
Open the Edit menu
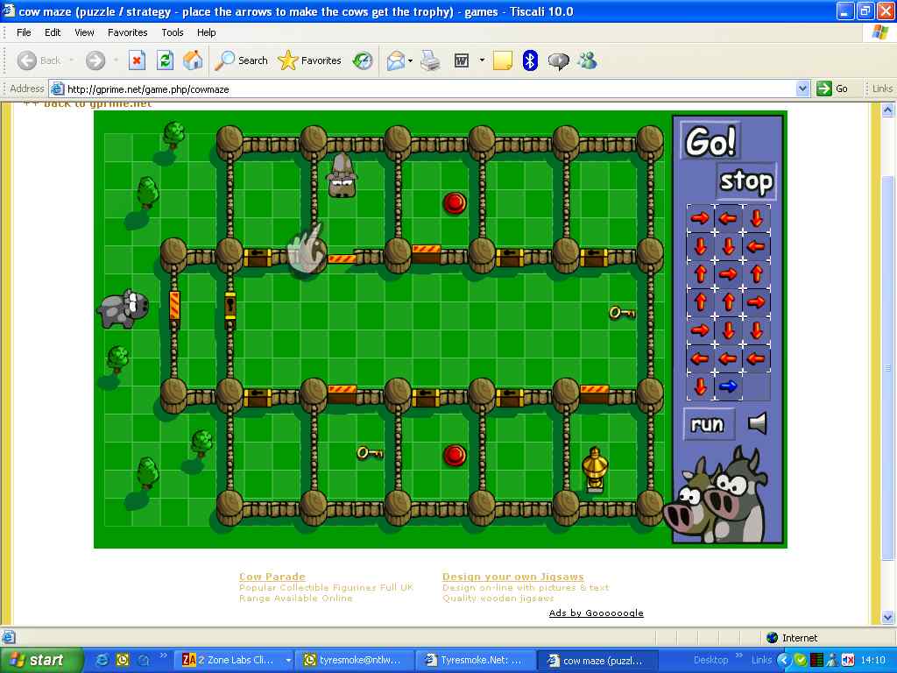[x=53, y=32]
